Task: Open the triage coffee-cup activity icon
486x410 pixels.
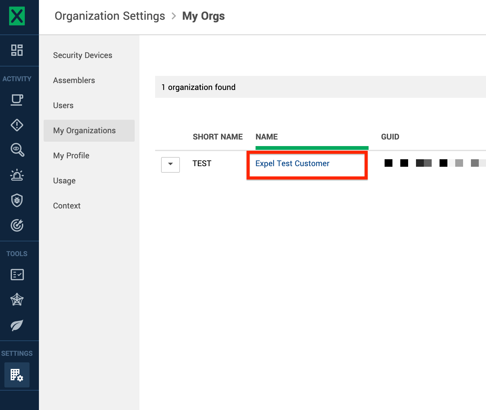Action: [17, 100]
